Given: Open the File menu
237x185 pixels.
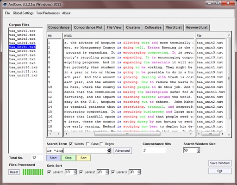Looking at the screenshot, I should (7, 13).
